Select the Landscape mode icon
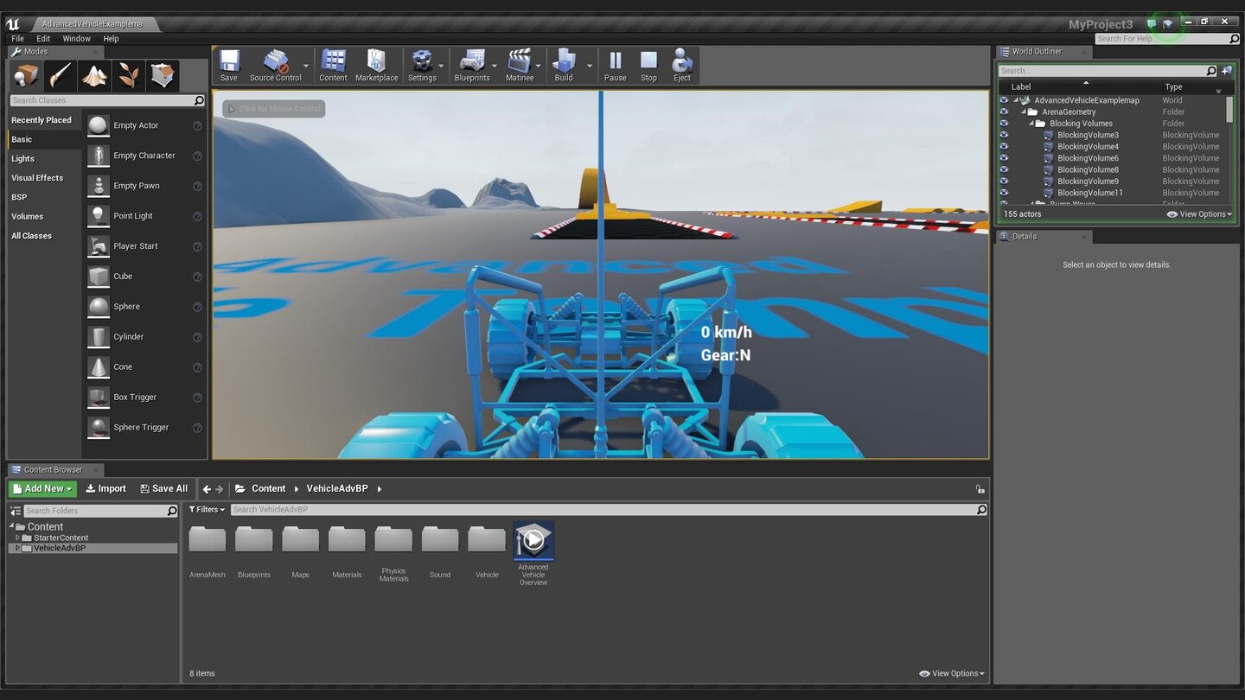Image resolution: width=1245 pixels, height=700 pixels. [94, 76]
